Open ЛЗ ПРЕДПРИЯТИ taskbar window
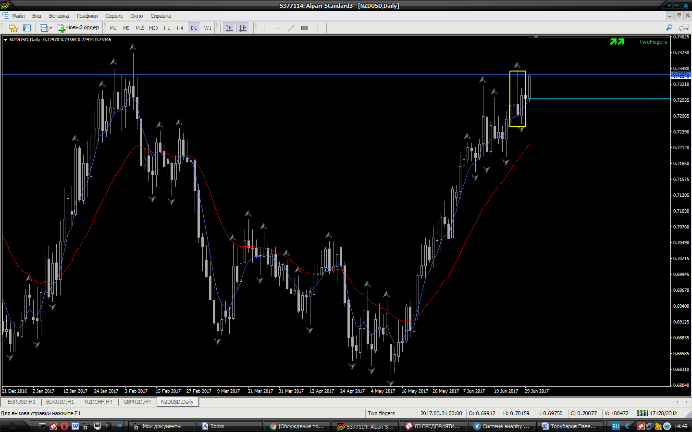The width and height of the screenshot is (692, 432). coord(433,426)
